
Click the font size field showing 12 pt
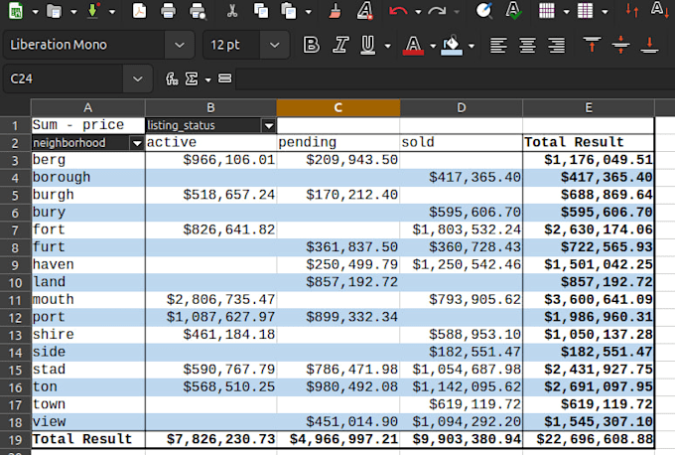(x=231, y=45)
